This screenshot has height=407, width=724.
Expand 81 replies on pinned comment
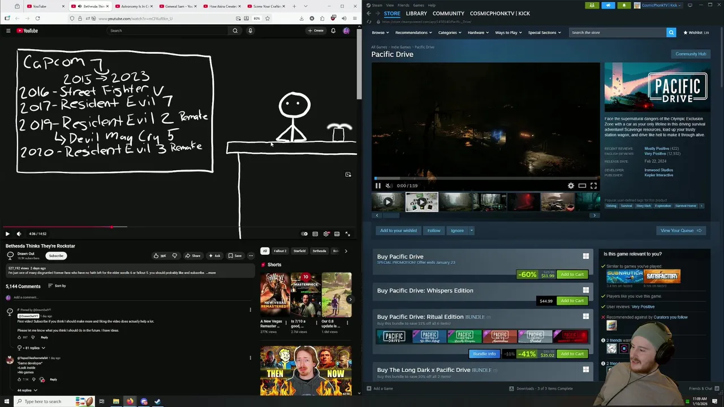tap(31, 348)
